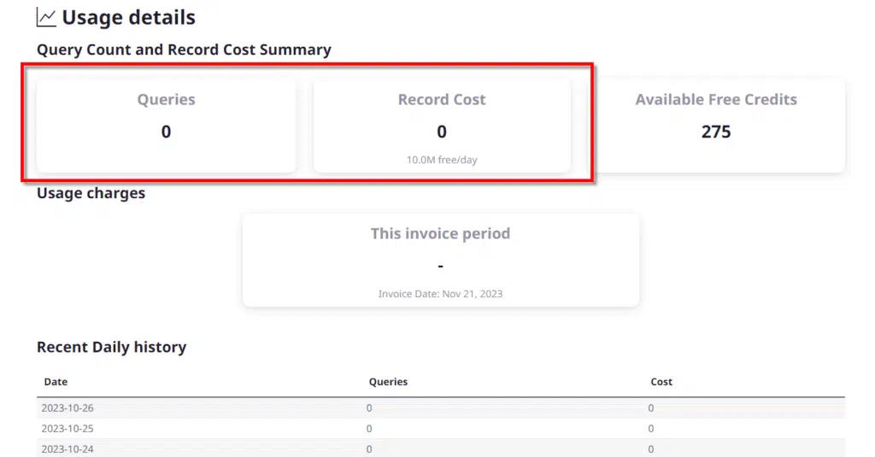875x457 pixels.
Task: Select the Record Cost summary card
Action: [x=441, y=125]
